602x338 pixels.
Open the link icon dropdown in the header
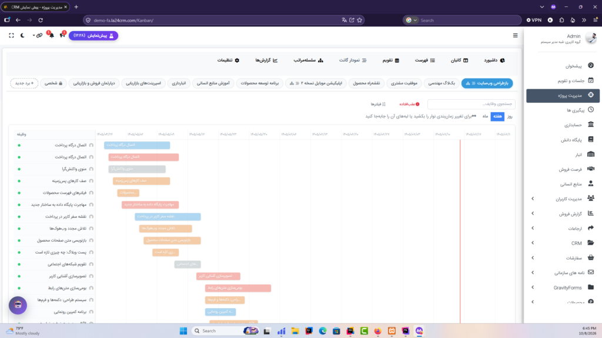pyautogui.click(x=38, y=35)
